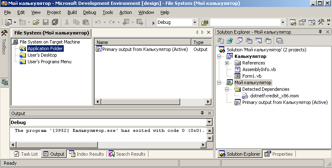Switch to the Index Results tab

tap(86, 154)
